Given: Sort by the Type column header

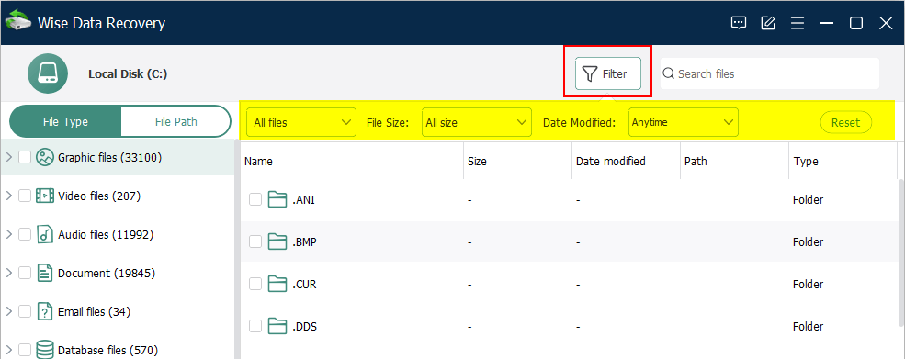Looking at the screenshot, I should tap(843, 161).
